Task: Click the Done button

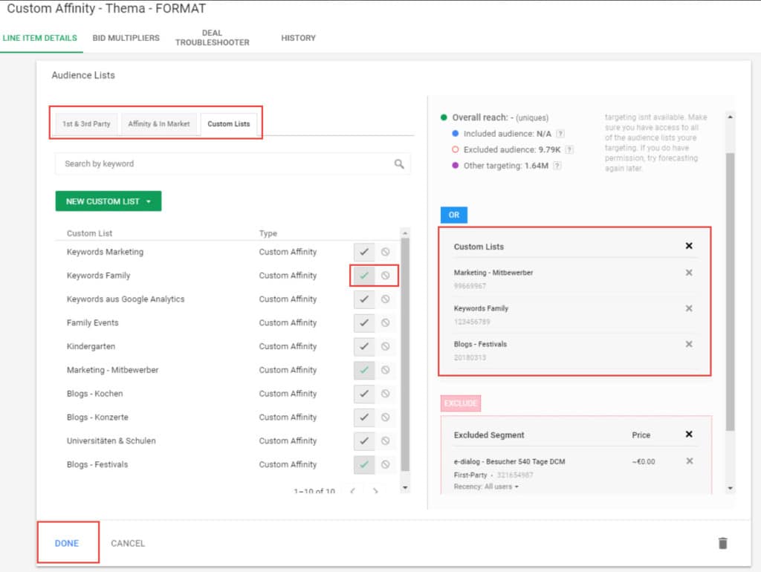Action: coord(67,543)
